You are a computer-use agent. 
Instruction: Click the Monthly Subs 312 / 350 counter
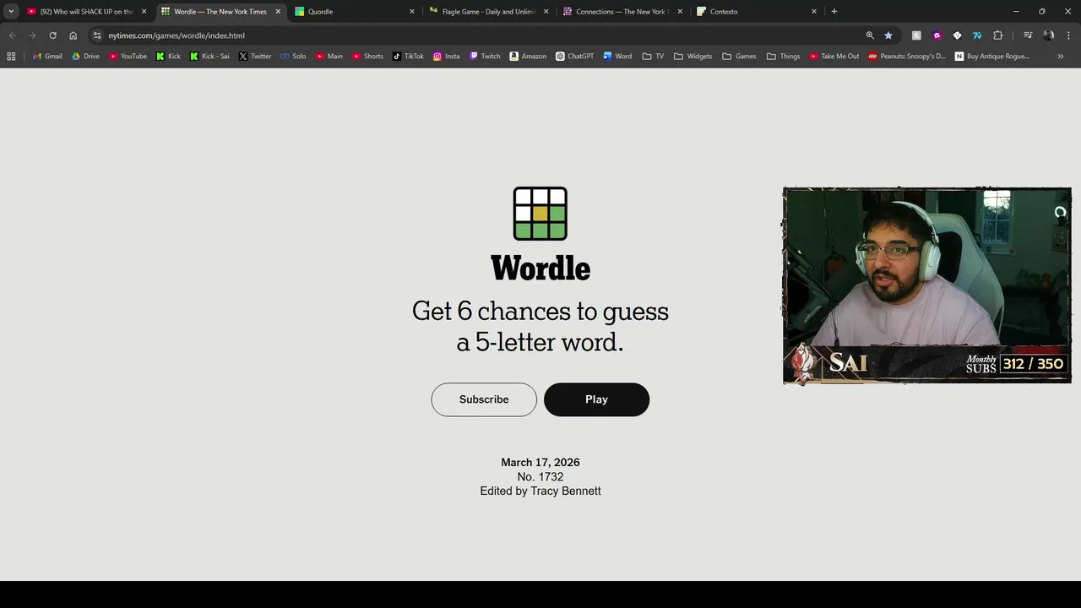(x=1017, y=364)
